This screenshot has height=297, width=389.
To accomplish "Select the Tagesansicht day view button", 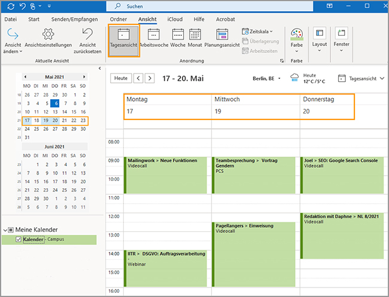I will pyautogui.click(x=123, y=41).
